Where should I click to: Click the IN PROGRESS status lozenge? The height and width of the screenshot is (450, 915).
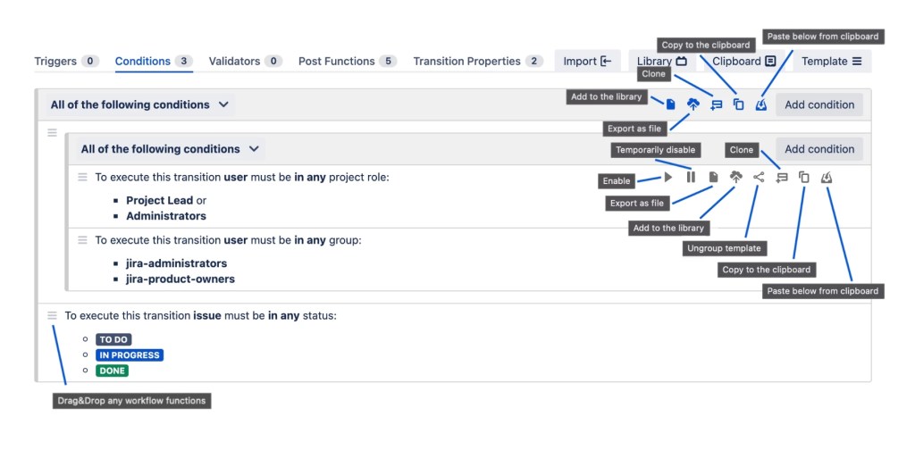click(x=130, y=355)
